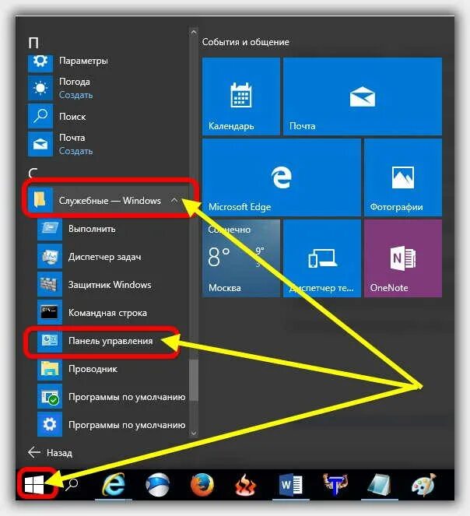Select Панель управления entry text
The height and width of the screenshot is (516, 470).
pos(110,341)
